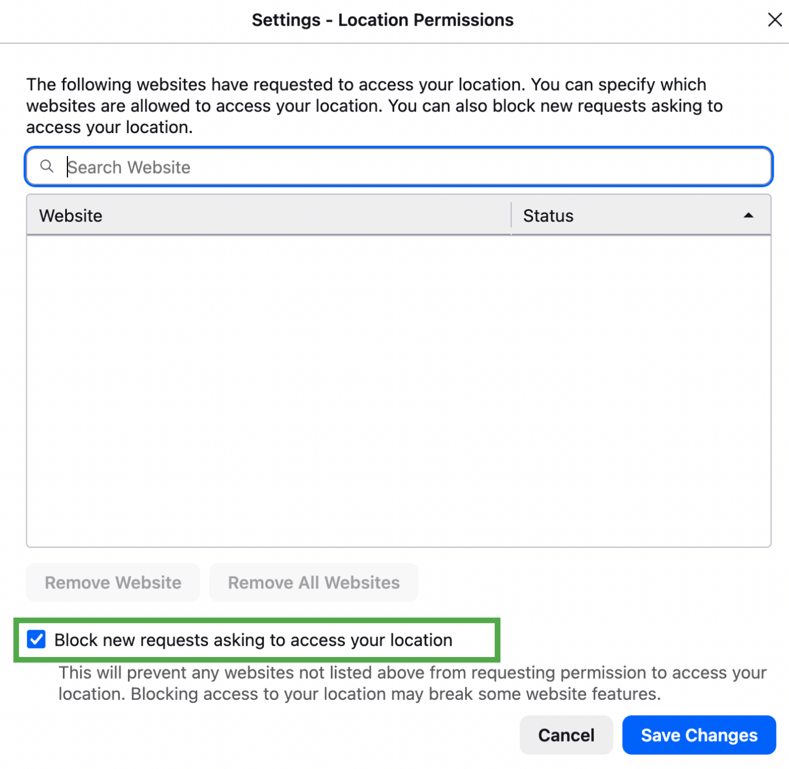Click the "Block new requests asking to access your location" label
The image size is (789, 769).
coord(253,640)
